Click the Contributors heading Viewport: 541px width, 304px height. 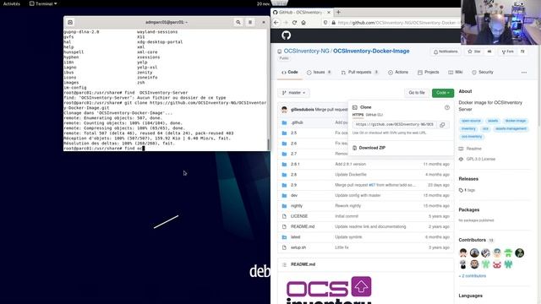pyautogui.click(x=472, y=240)
